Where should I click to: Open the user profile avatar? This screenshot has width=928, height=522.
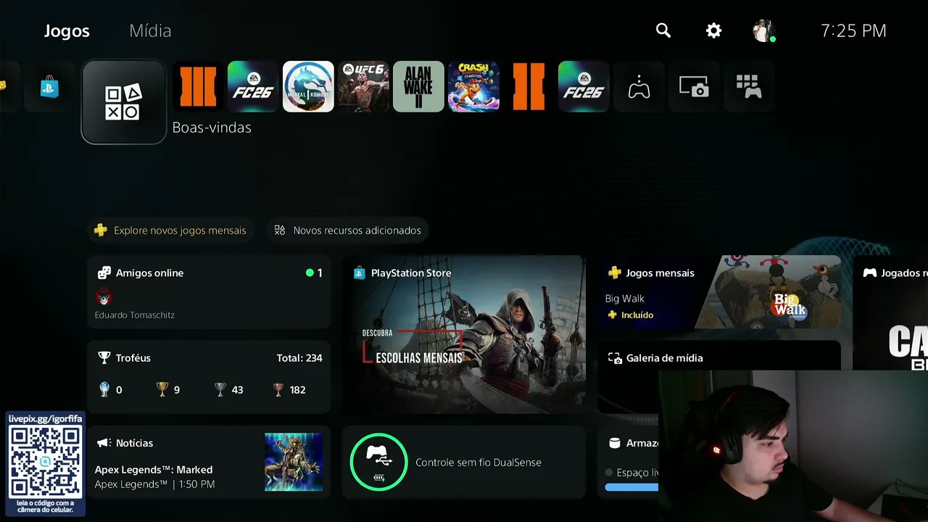[x=763, y=30]
